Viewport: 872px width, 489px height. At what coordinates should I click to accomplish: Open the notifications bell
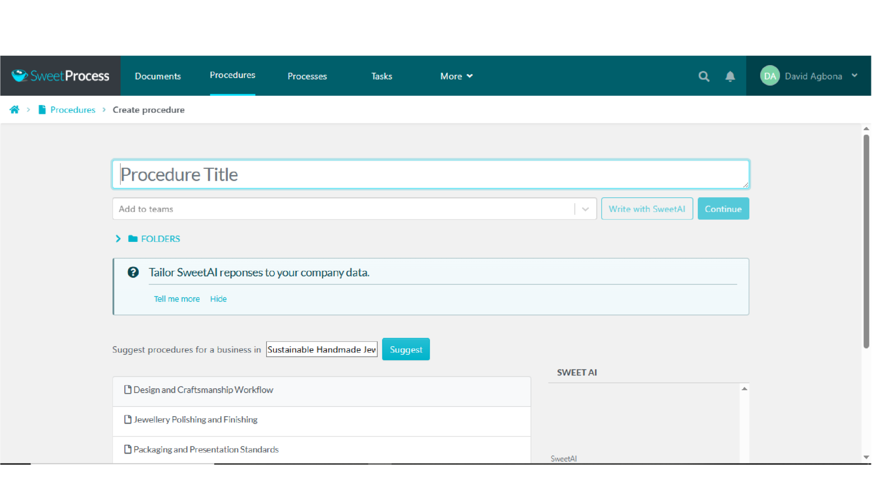(730, 76)
